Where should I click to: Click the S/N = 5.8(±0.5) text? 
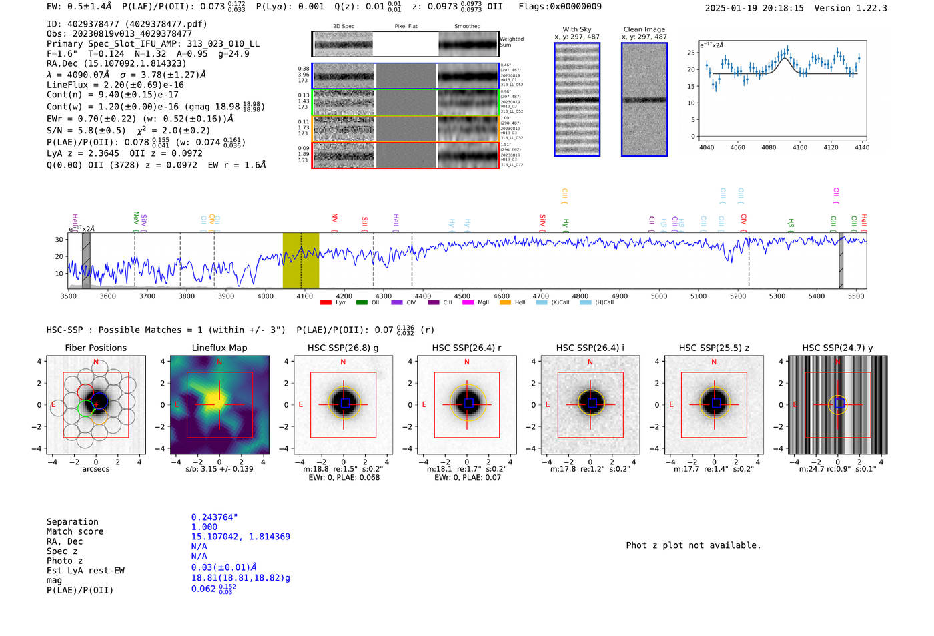tap(87, 131)
